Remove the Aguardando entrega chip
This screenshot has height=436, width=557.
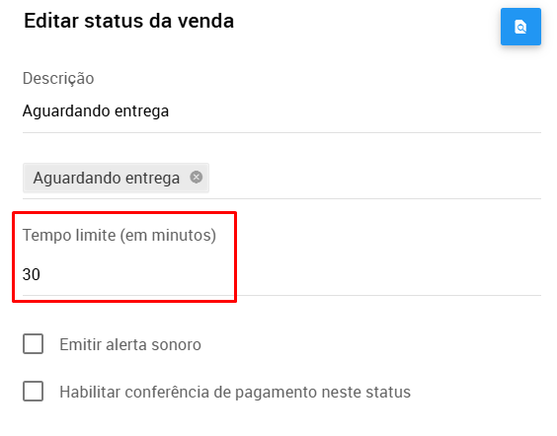pos(197,177)
